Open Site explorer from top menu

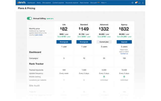tap(46, 3)
